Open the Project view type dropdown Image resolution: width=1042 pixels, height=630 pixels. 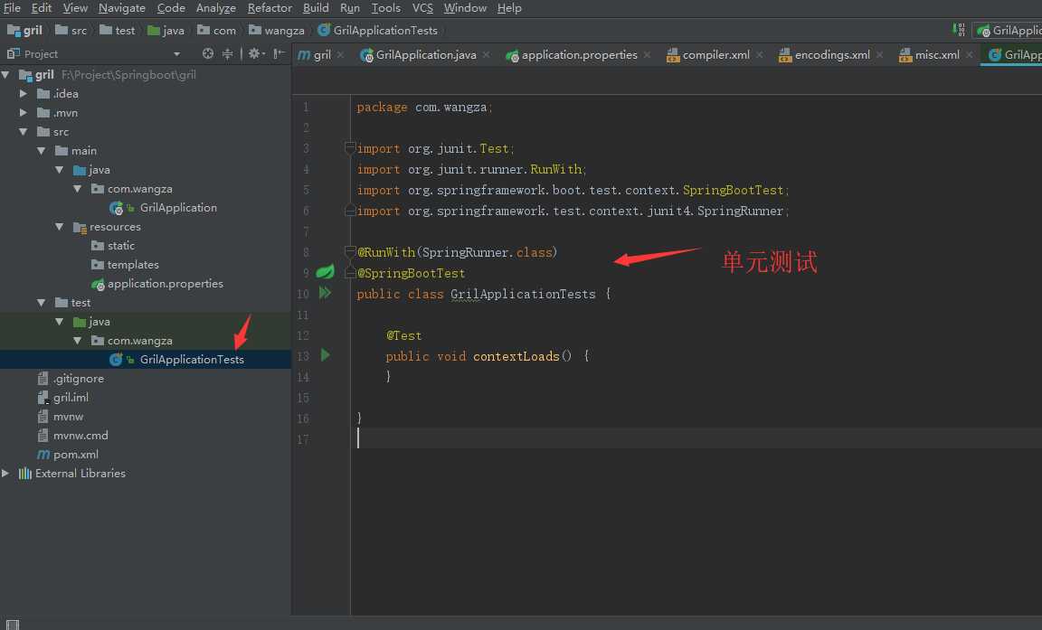tap(176, 53)
